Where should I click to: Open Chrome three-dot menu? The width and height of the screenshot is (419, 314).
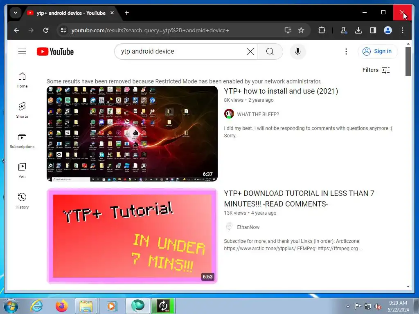tap(403, 30)
